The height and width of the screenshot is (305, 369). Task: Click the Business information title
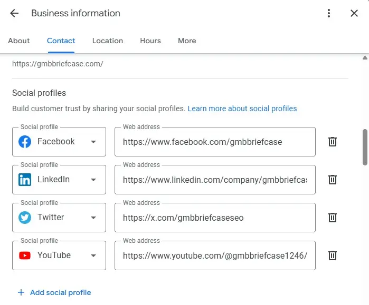(x=75, y=13)
